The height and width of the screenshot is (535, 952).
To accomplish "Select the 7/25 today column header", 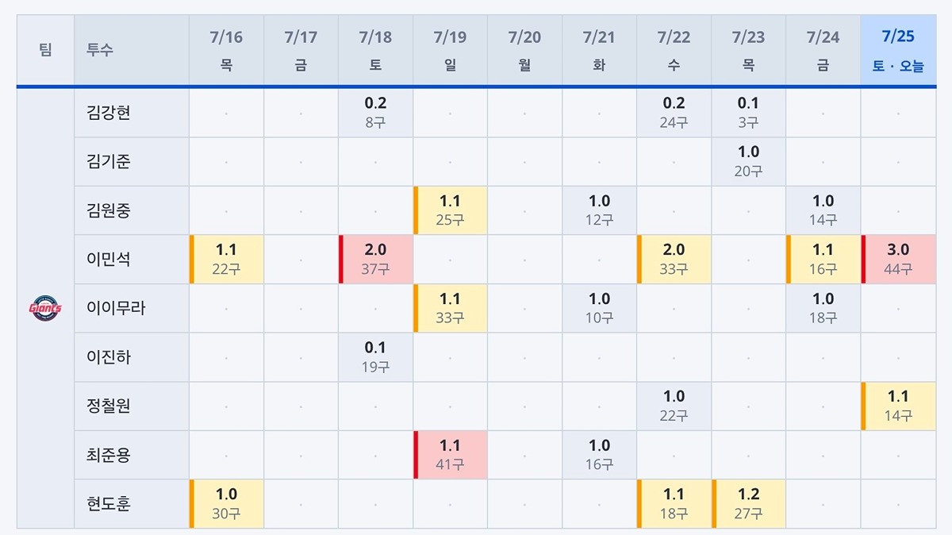I will [x=898, y=51].
